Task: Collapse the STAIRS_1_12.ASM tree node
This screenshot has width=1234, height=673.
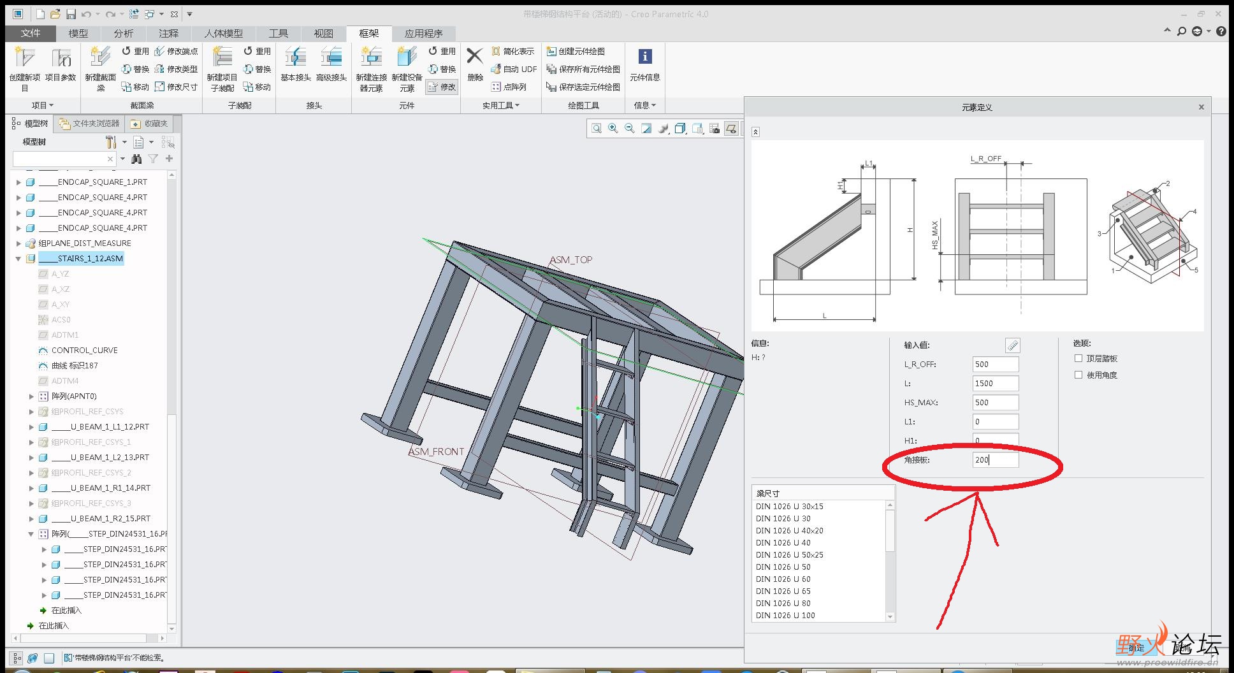Action: [x=18, y=259]
